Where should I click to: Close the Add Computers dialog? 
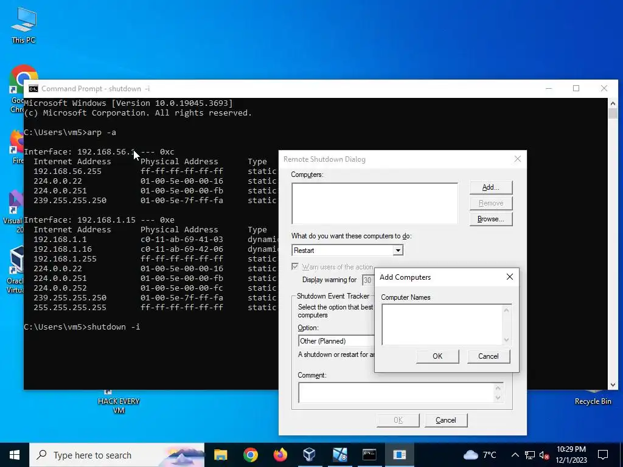coord(510,277)
